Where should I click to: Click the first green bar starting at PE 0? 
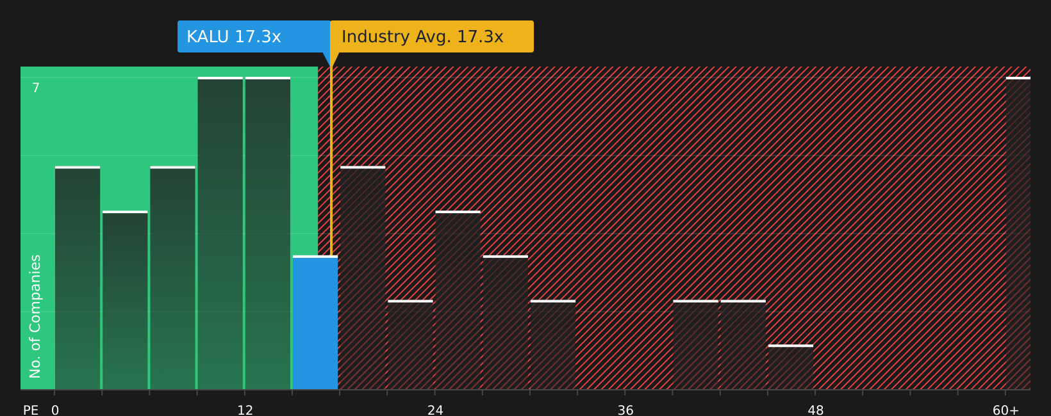[78, 278]
